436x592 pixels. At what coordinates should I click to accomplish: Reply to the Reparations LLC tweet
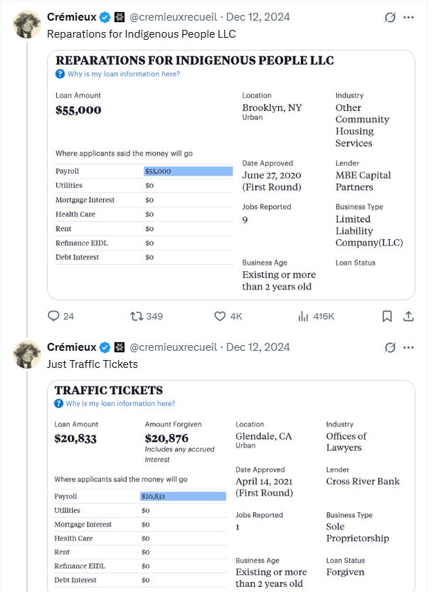coord(54,316)
